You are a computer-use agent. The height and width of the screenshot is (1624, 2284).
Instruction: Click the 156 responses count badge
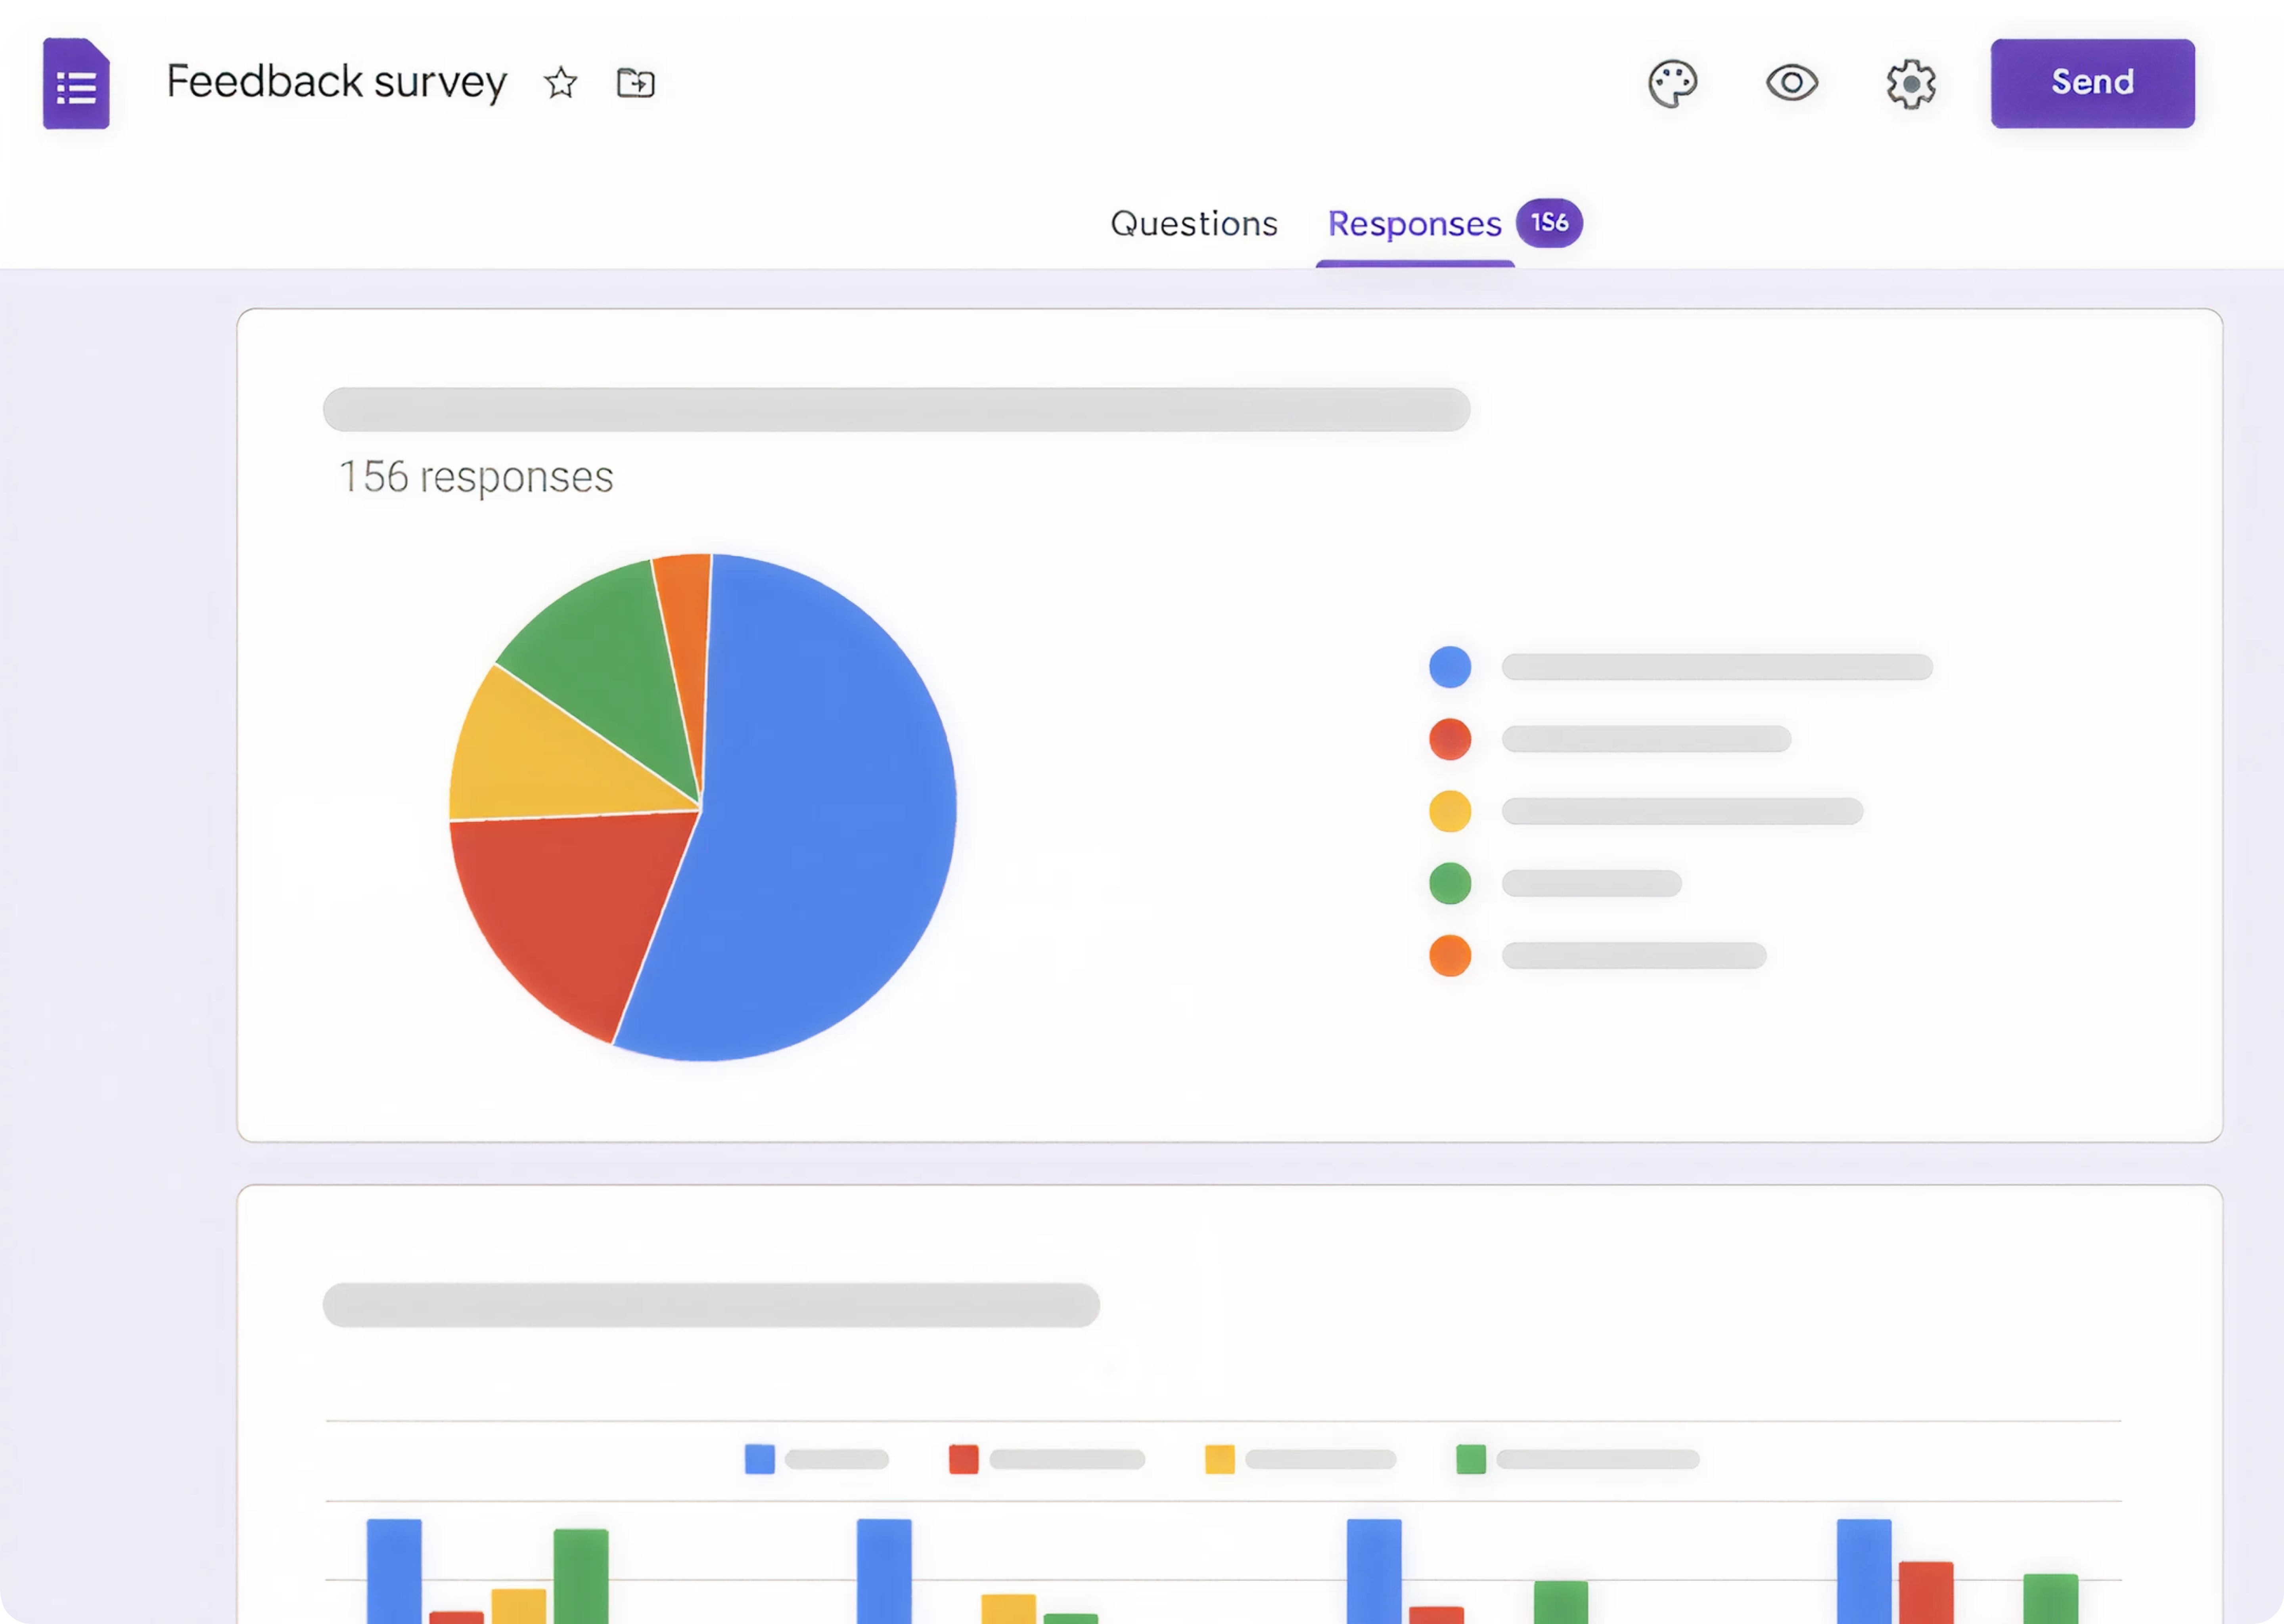pos(1549,222)
